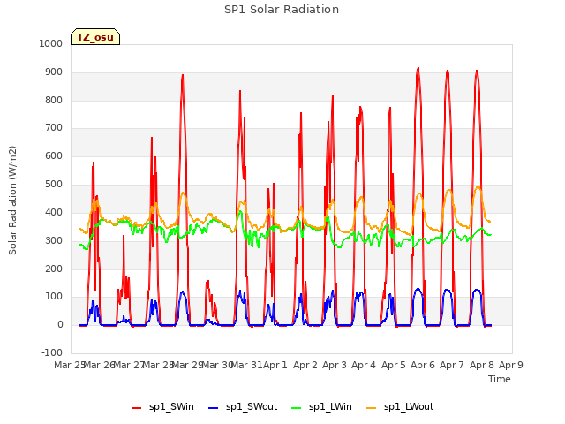Toggle the sp1_LWin legend entry
565x424 pixels.
pos(321,407)
